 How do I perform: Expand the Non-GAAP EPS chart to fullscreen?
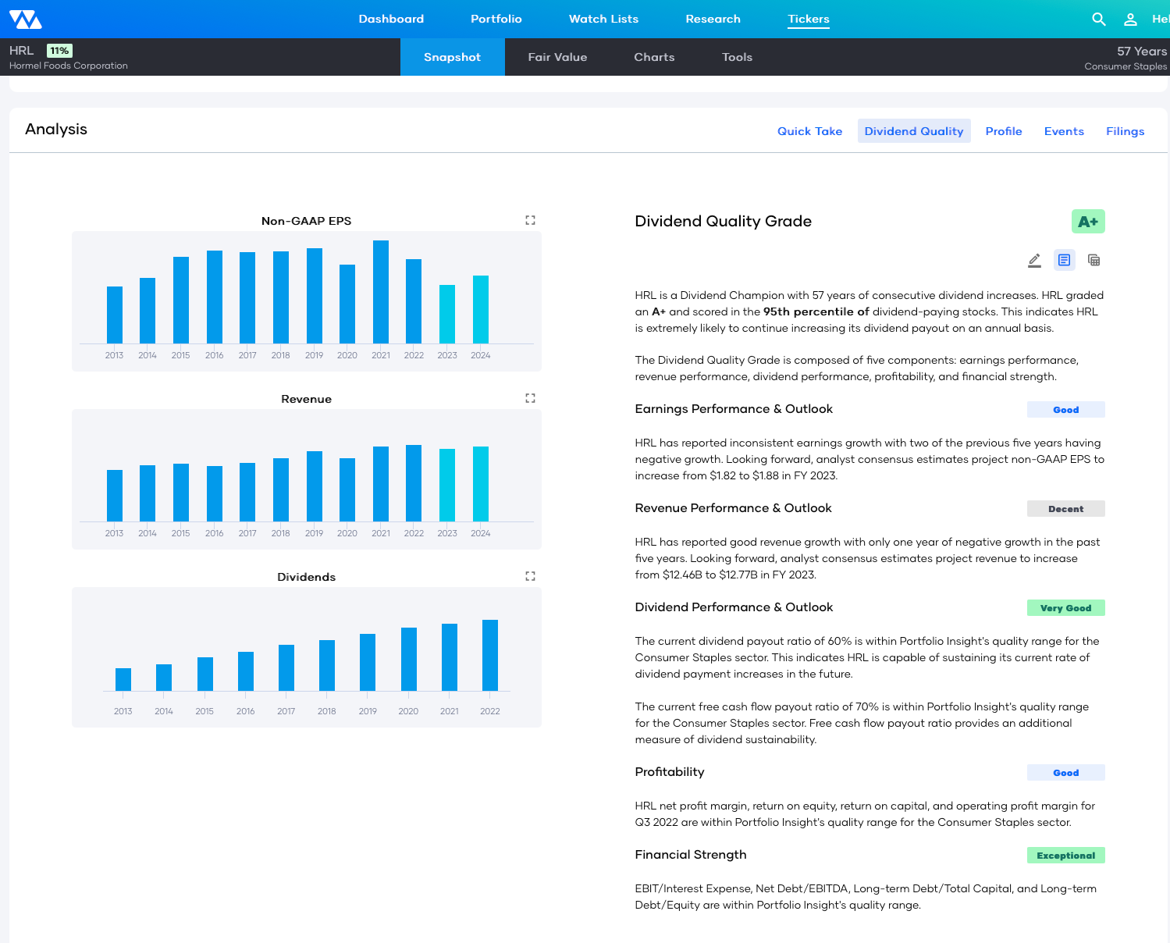click(530, 220)
